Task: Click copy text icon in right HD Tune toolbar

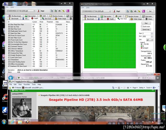Action: tap(127, 11)
